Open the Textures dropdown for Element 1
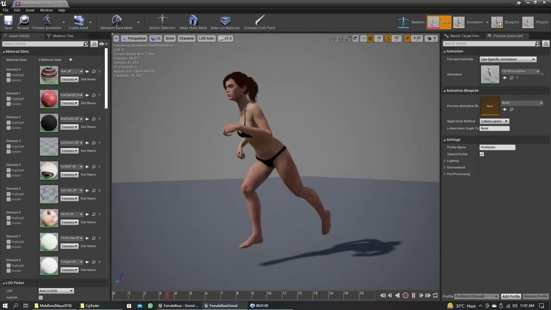The width and height of the screenshot is (551, 310). point(69,103)
